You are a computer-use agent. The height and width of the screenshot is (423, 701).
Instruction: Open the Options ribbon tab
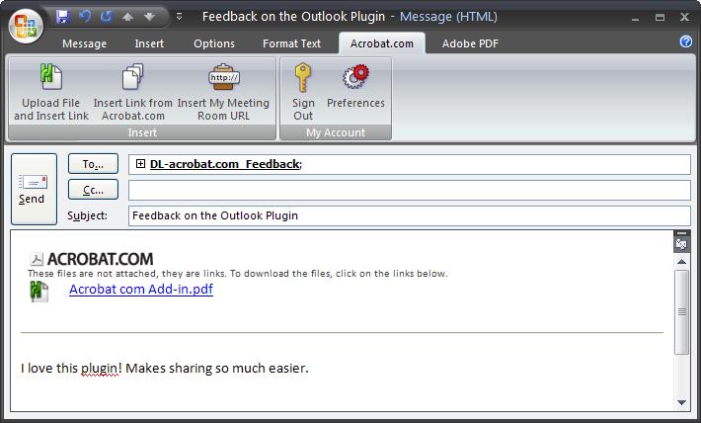tap(214, 43)
